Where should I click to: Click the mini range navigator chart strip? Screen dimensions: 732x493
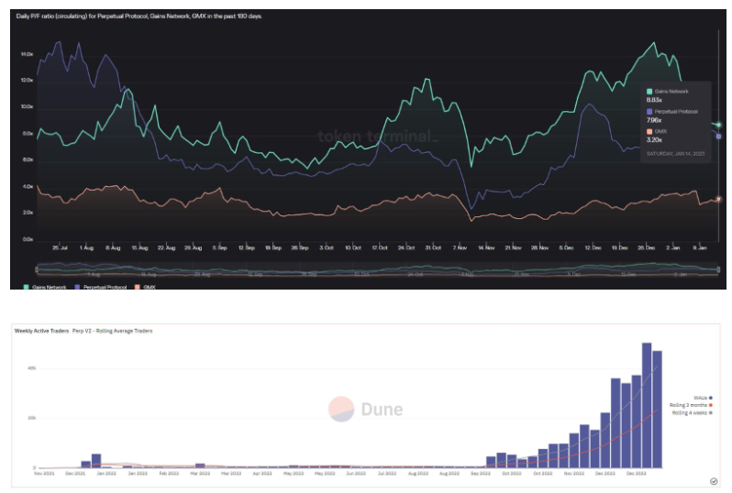coord(378,269)
